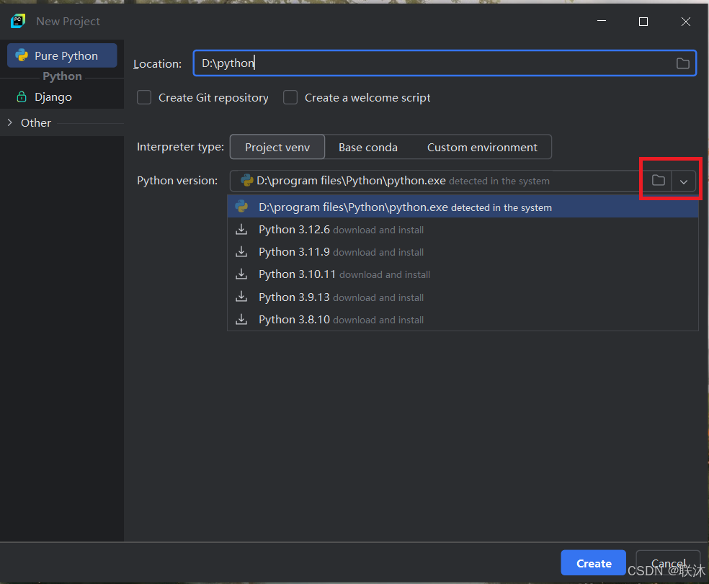
Task: Enable Create Git repository checkbox
Action: click(144, 98)
